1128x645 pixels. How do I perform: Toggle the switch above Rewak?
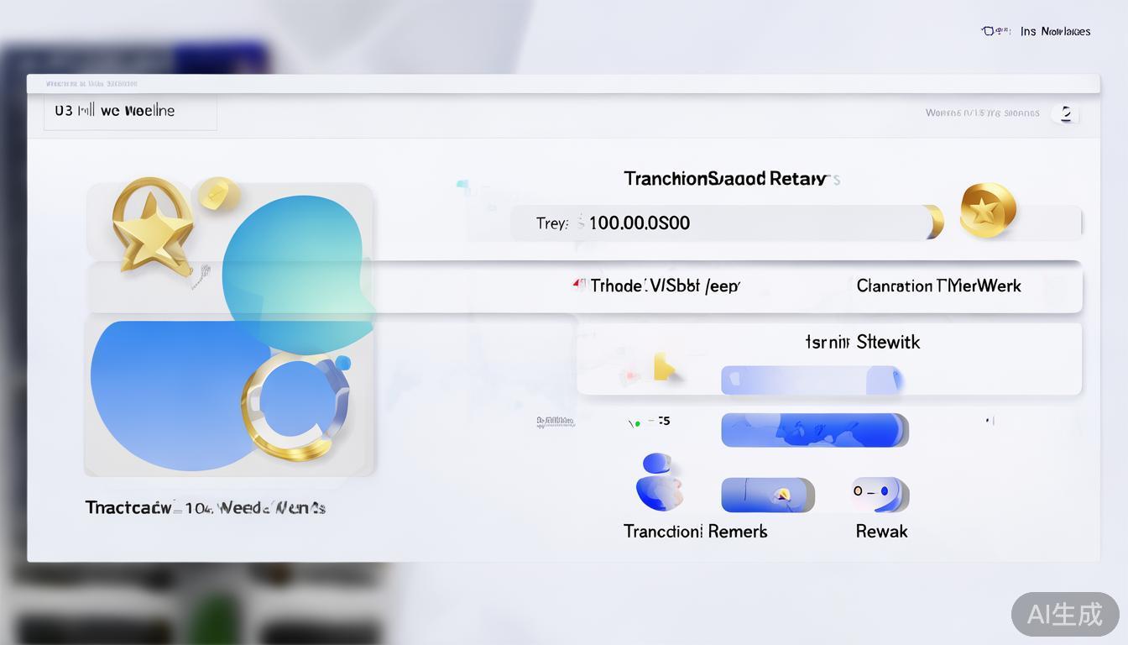click(878, 494)
